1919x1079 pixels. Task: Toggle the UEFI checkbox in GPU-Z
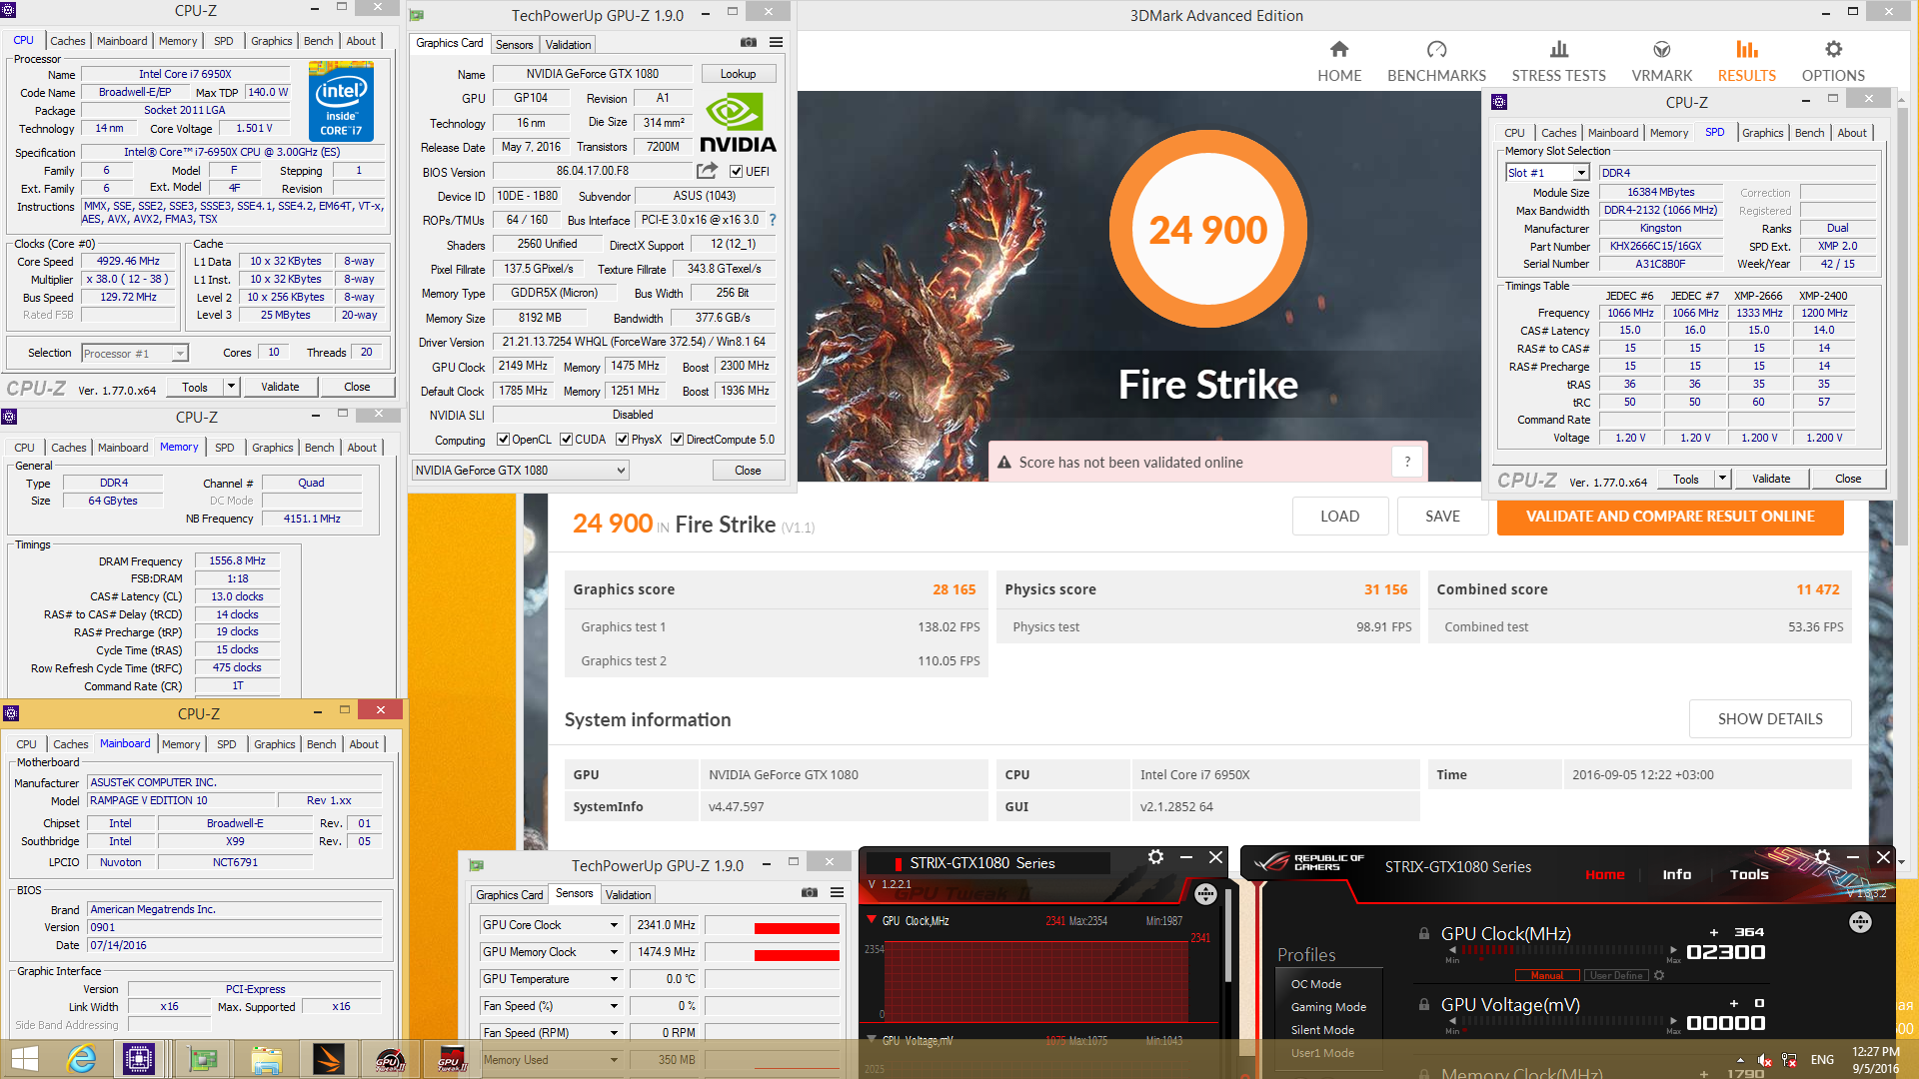coord(736,172)
